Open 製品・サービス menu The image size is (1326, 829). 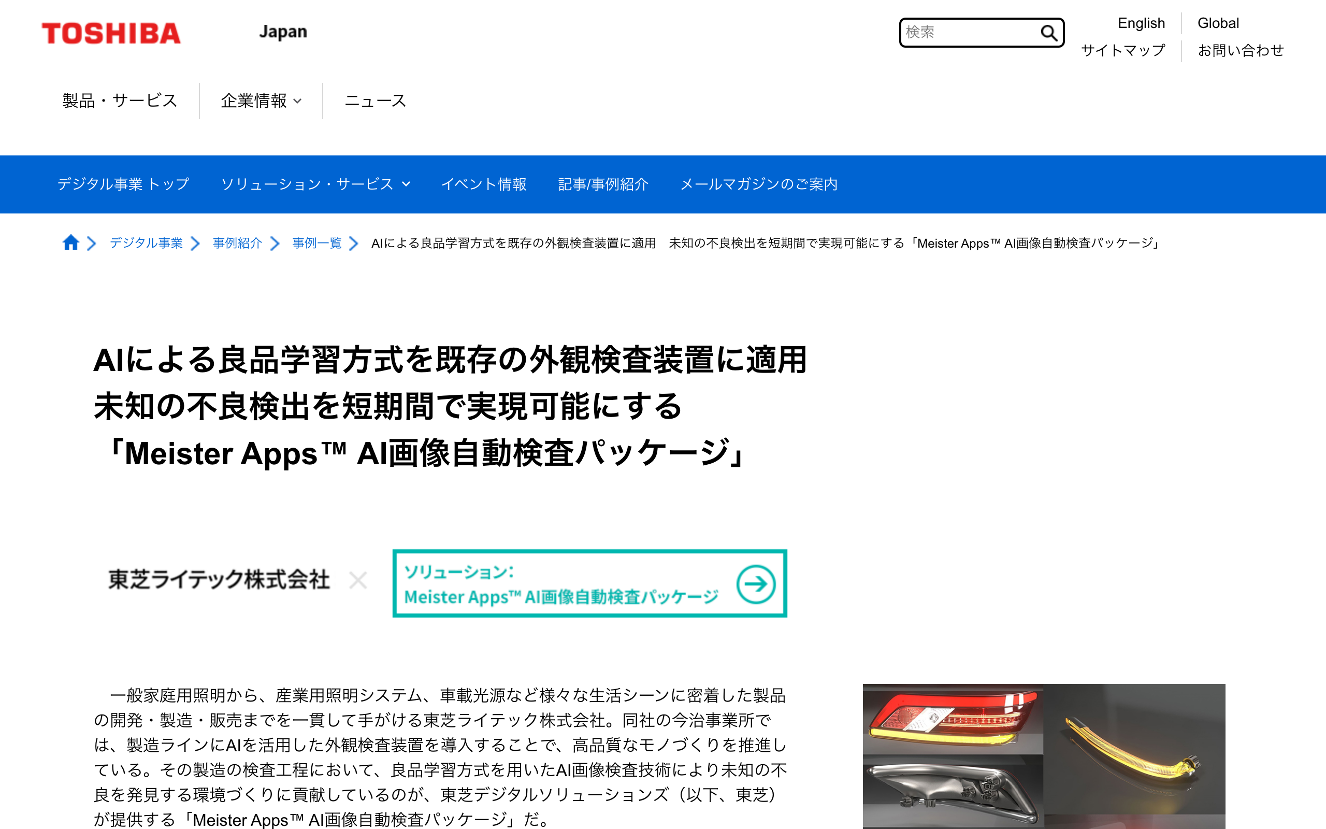pyautogui.click(x=120, y=101)
